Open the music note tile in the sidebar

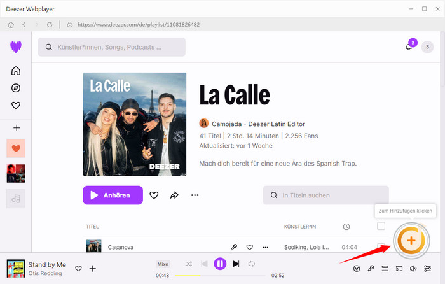(x=16, y=199)
